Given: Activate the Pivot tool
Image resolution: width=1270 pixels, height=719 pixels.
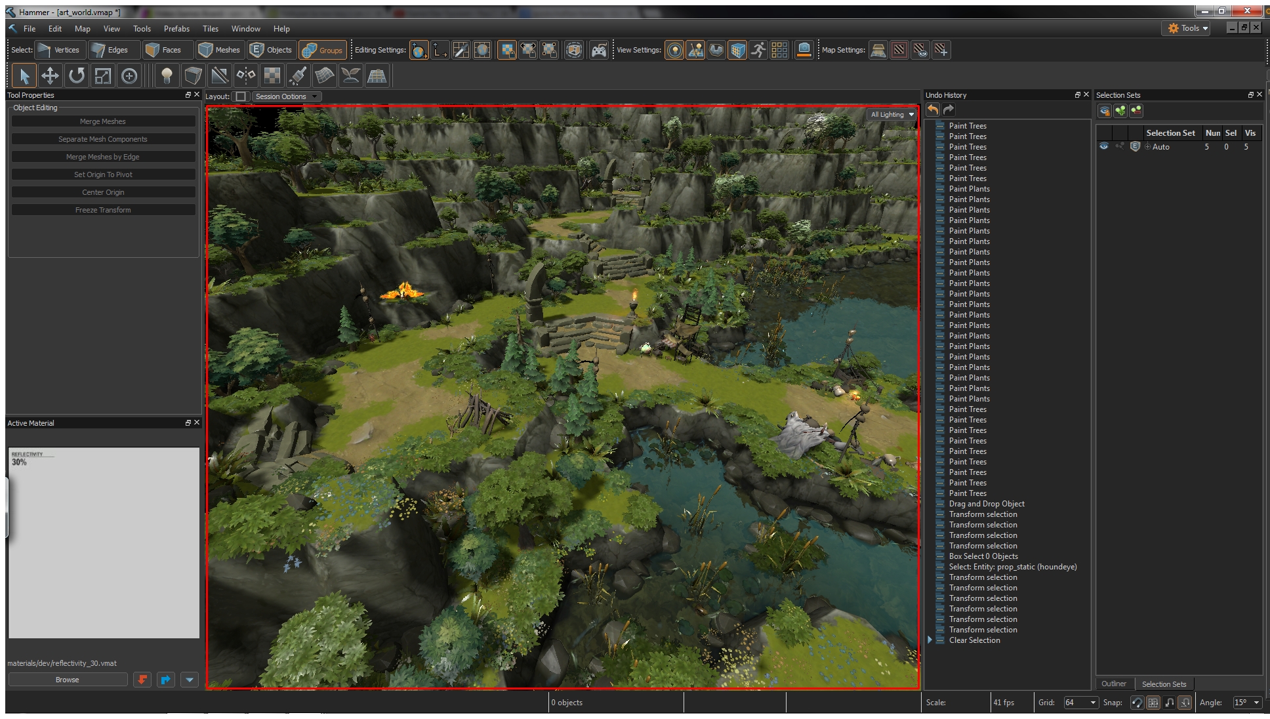Looking at the screenshot, I should (x=129, y=76).
